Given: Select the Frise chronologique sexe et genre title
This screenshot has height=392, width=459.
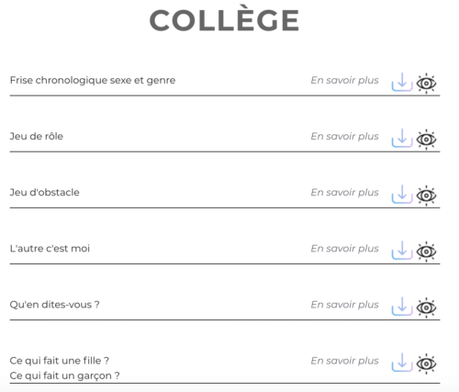Looking at the screenshot, I should point(93,81).
